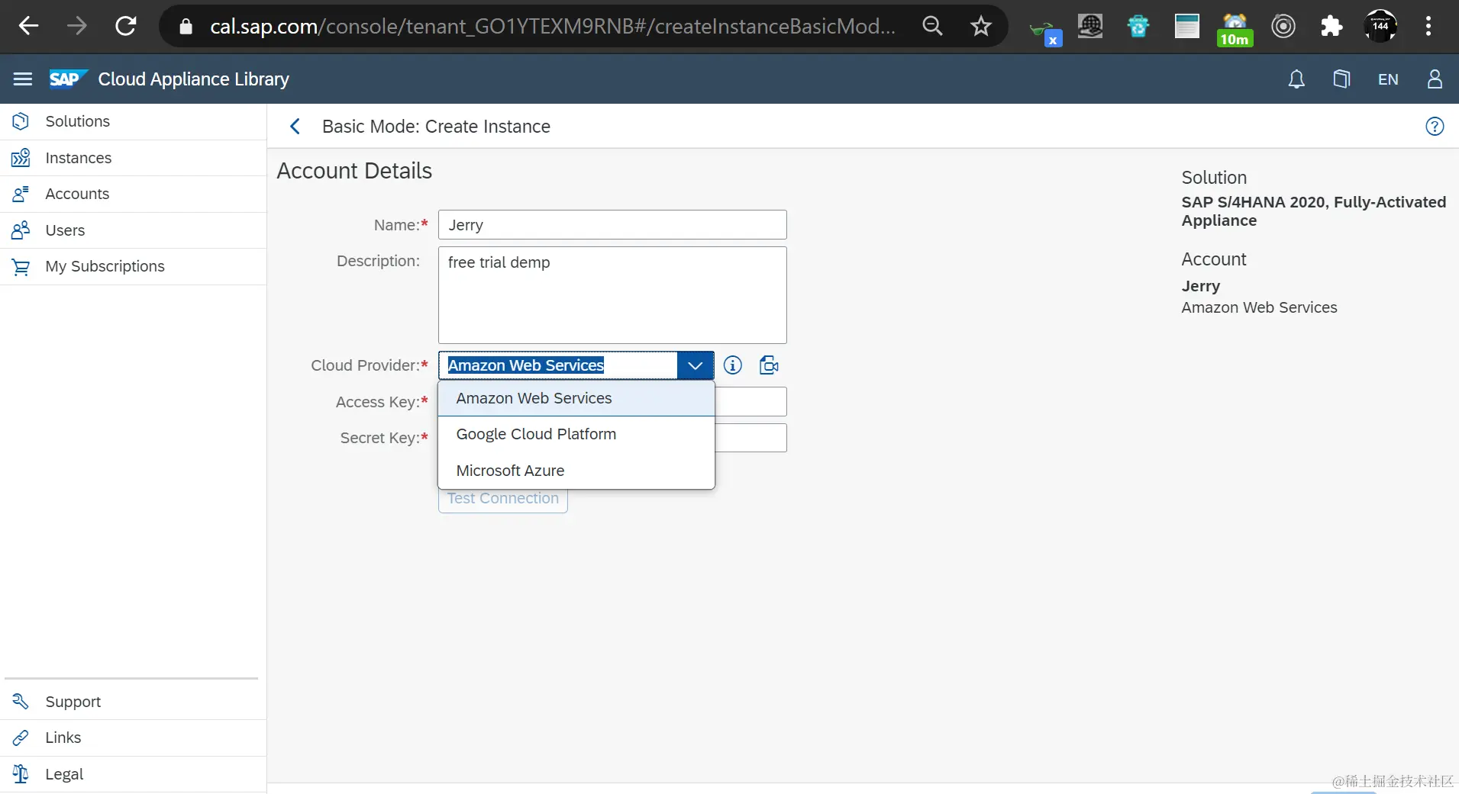Click the Secret Key input field
This screenshot has width=1459, height=794.
tap(751, 438)
